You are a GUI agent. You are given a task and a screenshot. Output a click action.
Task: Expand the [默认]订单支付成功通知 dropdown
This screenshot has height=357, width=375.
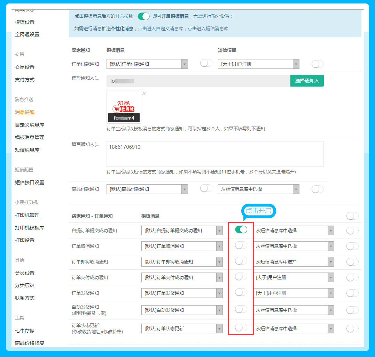182,277
